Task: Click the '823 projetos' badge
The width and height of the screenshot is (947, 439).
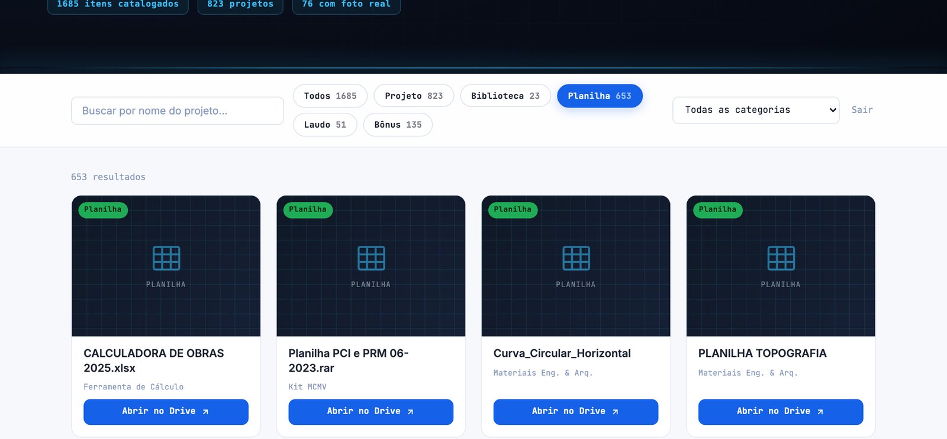Action: click(240, 5)
